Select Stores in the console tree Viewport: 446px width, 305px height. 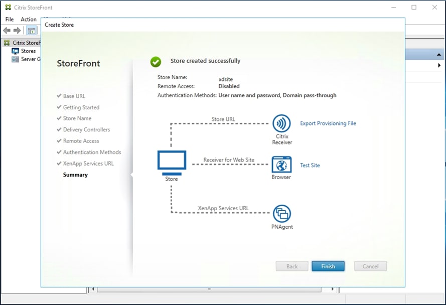click(28, 51)
